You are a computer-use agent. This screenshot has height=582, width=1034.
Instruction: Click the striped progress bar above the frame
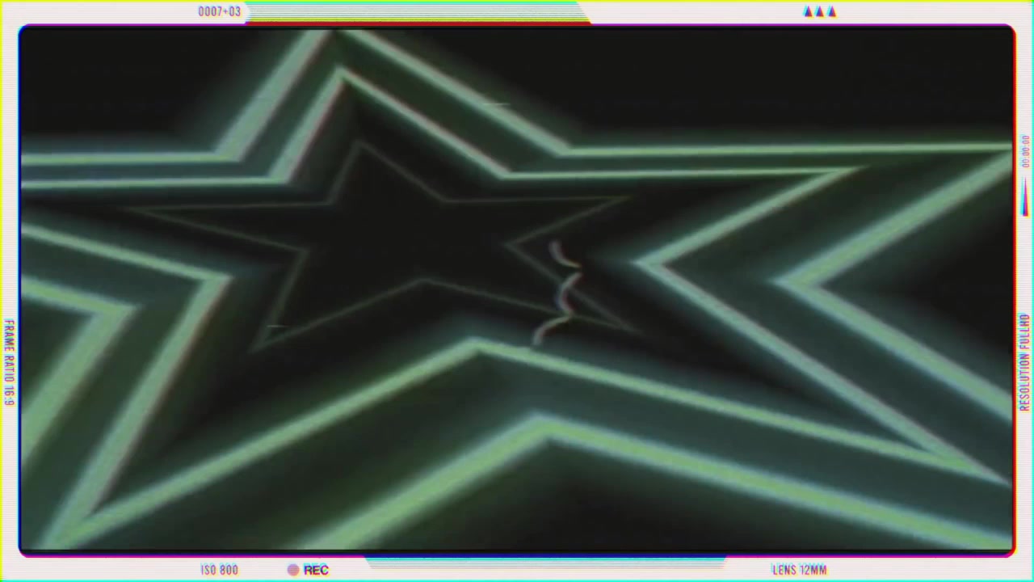[x=416, y=12]
